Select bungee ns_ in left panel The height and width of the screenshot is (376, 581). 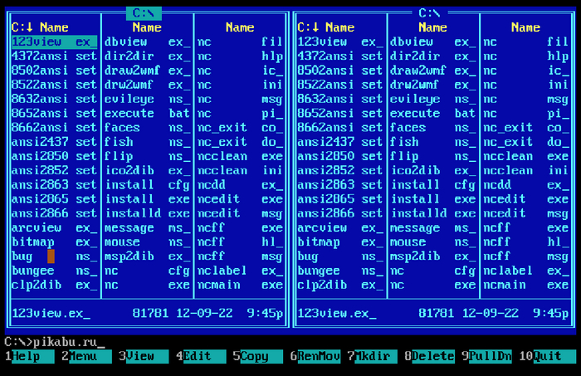(x=55, y=271)
